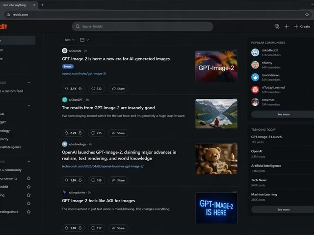Click See more under Trending Today
314x235 pixels.
pyautogui.click(x=283, y=210)
